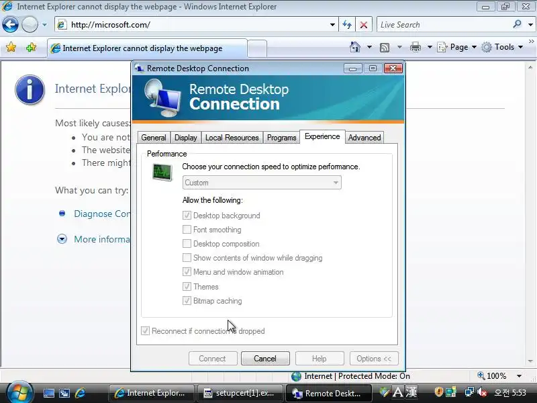Open the recent pages dropdown next to Forward

coord(44,25)
